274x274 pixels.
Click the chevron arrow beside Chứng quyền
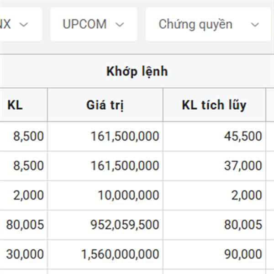(x=255, y=25)
